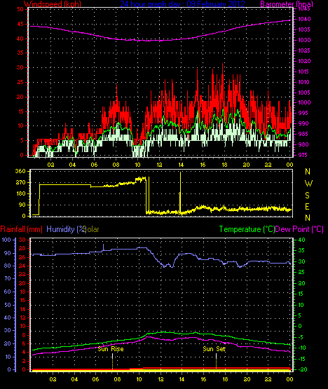Screen dimensions: 328x389
Task: Click the '985' barometer axis value
Action: tap(303, 134)
